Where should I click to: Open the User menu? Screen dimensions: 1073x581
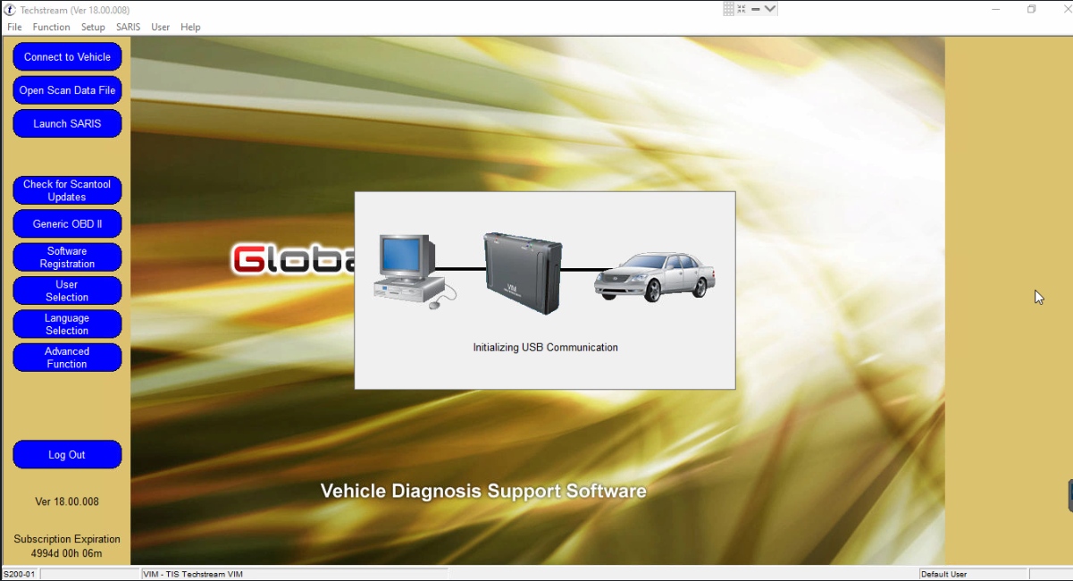click(x=160, y=27)
